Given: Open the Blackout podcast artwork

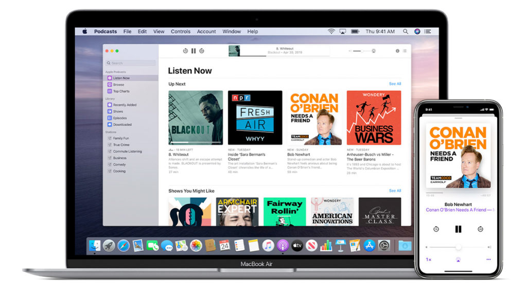Looking at the screenshot, I should 196,118.
